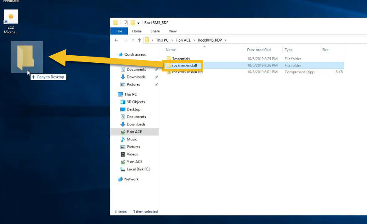Screen dimensions: 367x224
Task: Click the This PC monitor icon
Action: pyautogui.click(x=120, y=94)
